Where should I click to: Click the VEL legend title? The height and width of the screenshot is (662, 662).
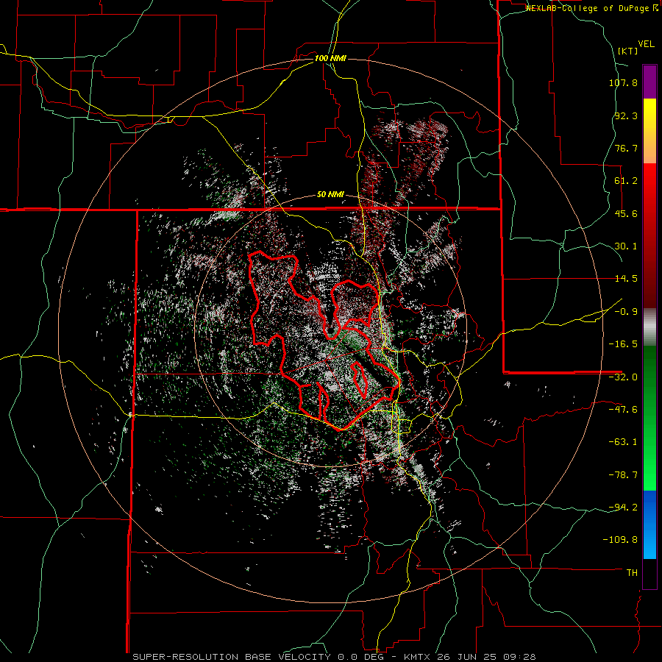[646, 44]
